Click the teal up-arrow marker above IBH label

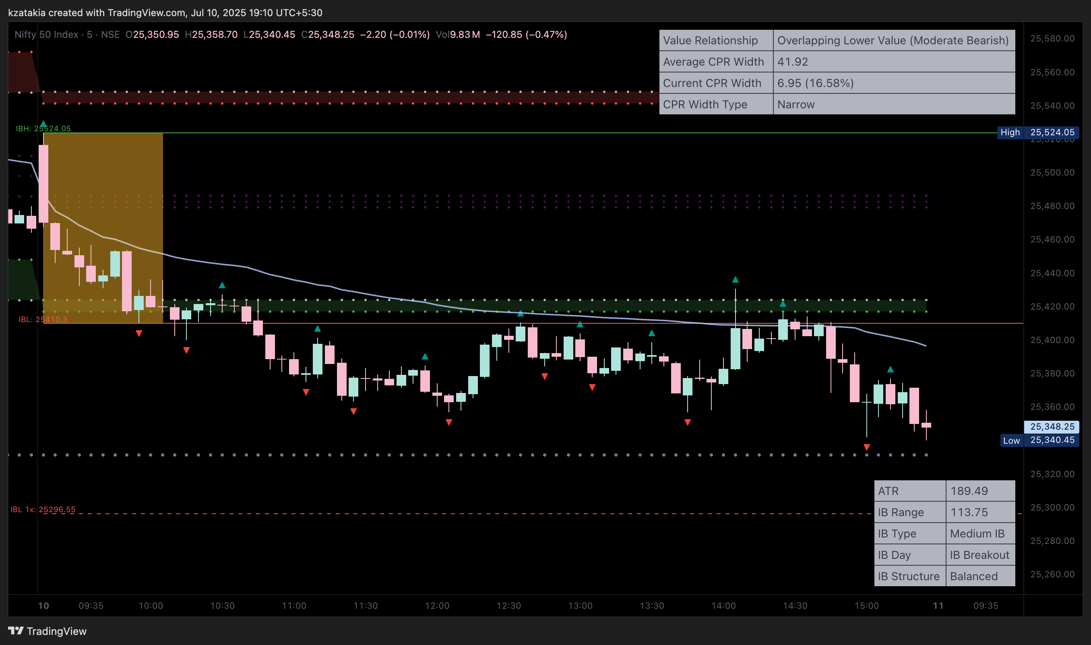click(x=43, y=123)
